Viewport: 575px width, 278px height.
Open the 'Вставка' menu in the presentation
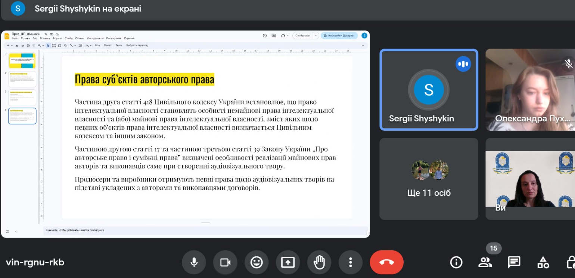pos(45,38)
